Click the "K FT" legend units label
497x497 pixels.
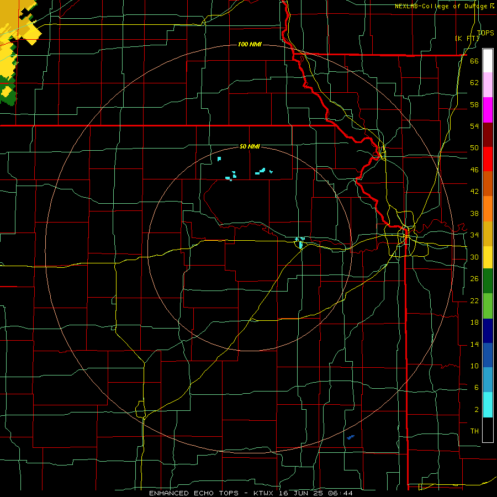[x=467, y=38]
